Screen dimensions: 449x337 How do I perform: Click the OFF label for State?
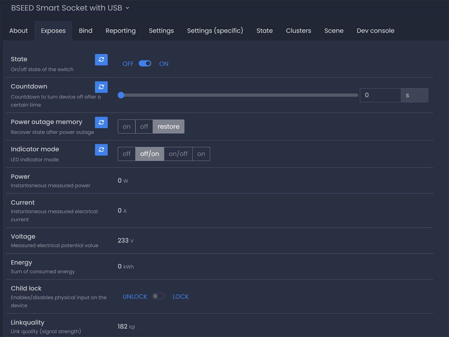click(128, 64)
